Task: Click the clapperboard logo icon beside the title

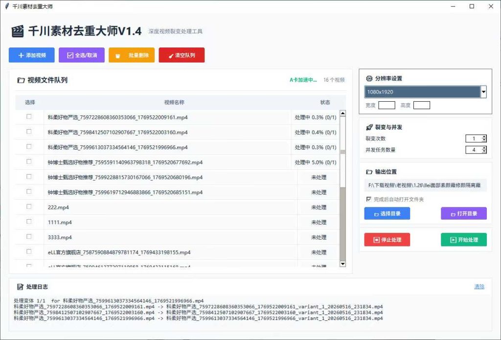Action: [x=18, y=31]
